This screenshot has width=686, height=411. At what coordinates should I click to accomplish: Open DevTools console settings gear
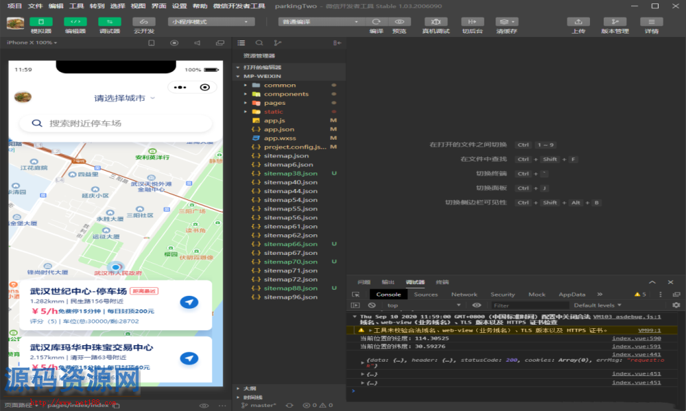click(676, 306)
